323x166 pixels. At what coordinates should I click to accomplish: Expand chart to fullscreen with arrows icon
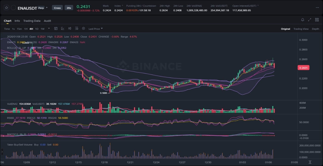[x=310, y=20]
